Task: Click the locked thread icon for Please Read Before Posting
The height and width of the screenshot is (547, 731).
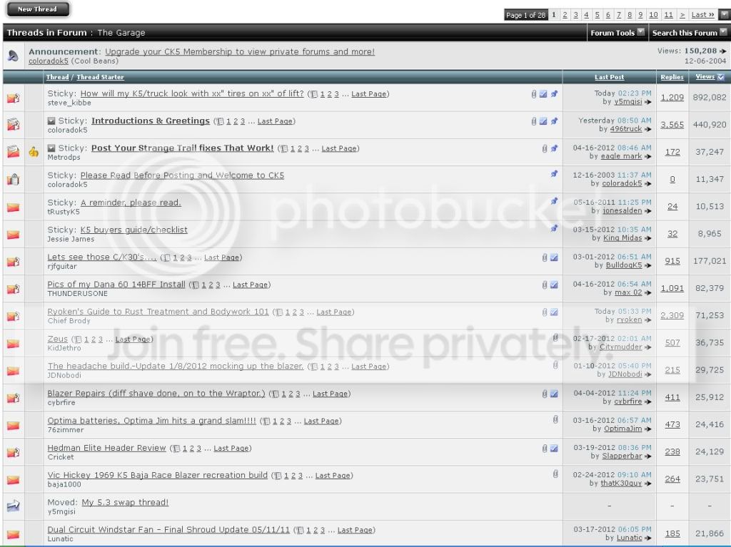Action: tap(13, 180)
